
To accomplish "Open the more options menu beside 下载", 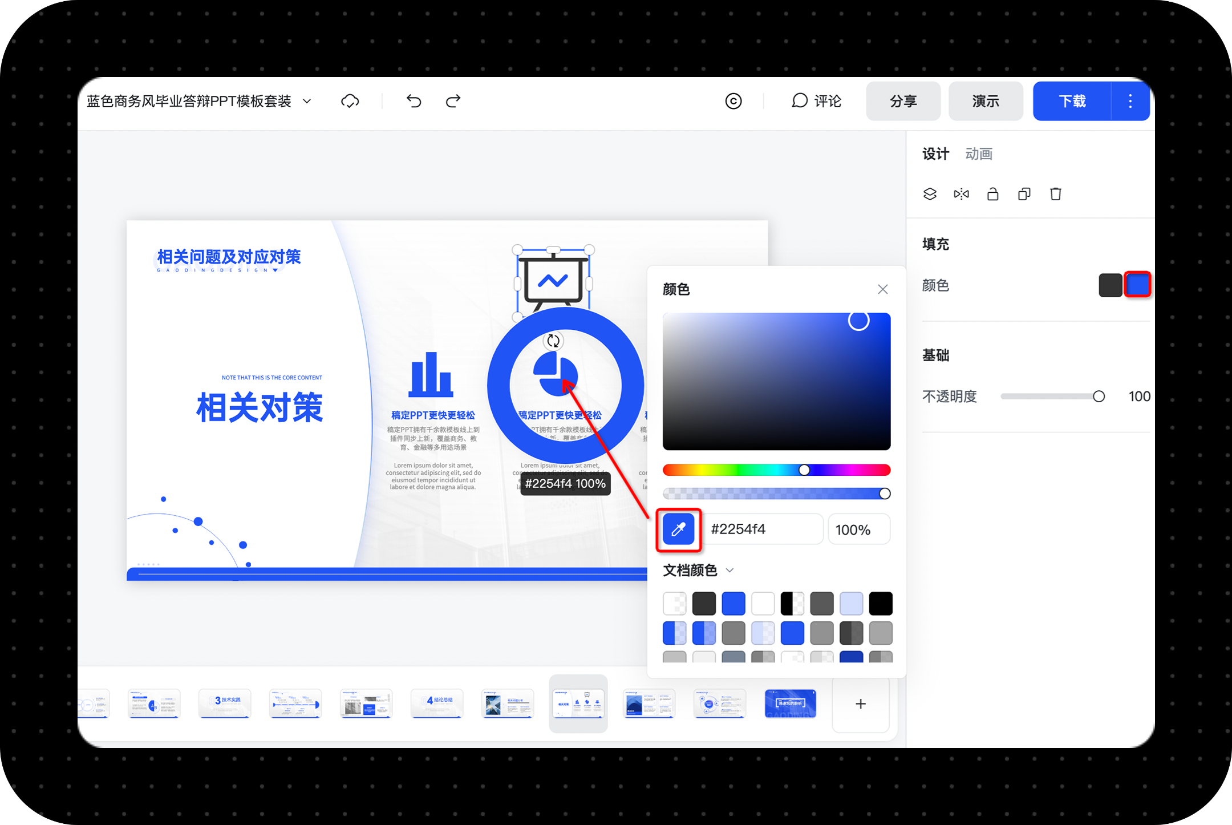I will pos(1130,101).
